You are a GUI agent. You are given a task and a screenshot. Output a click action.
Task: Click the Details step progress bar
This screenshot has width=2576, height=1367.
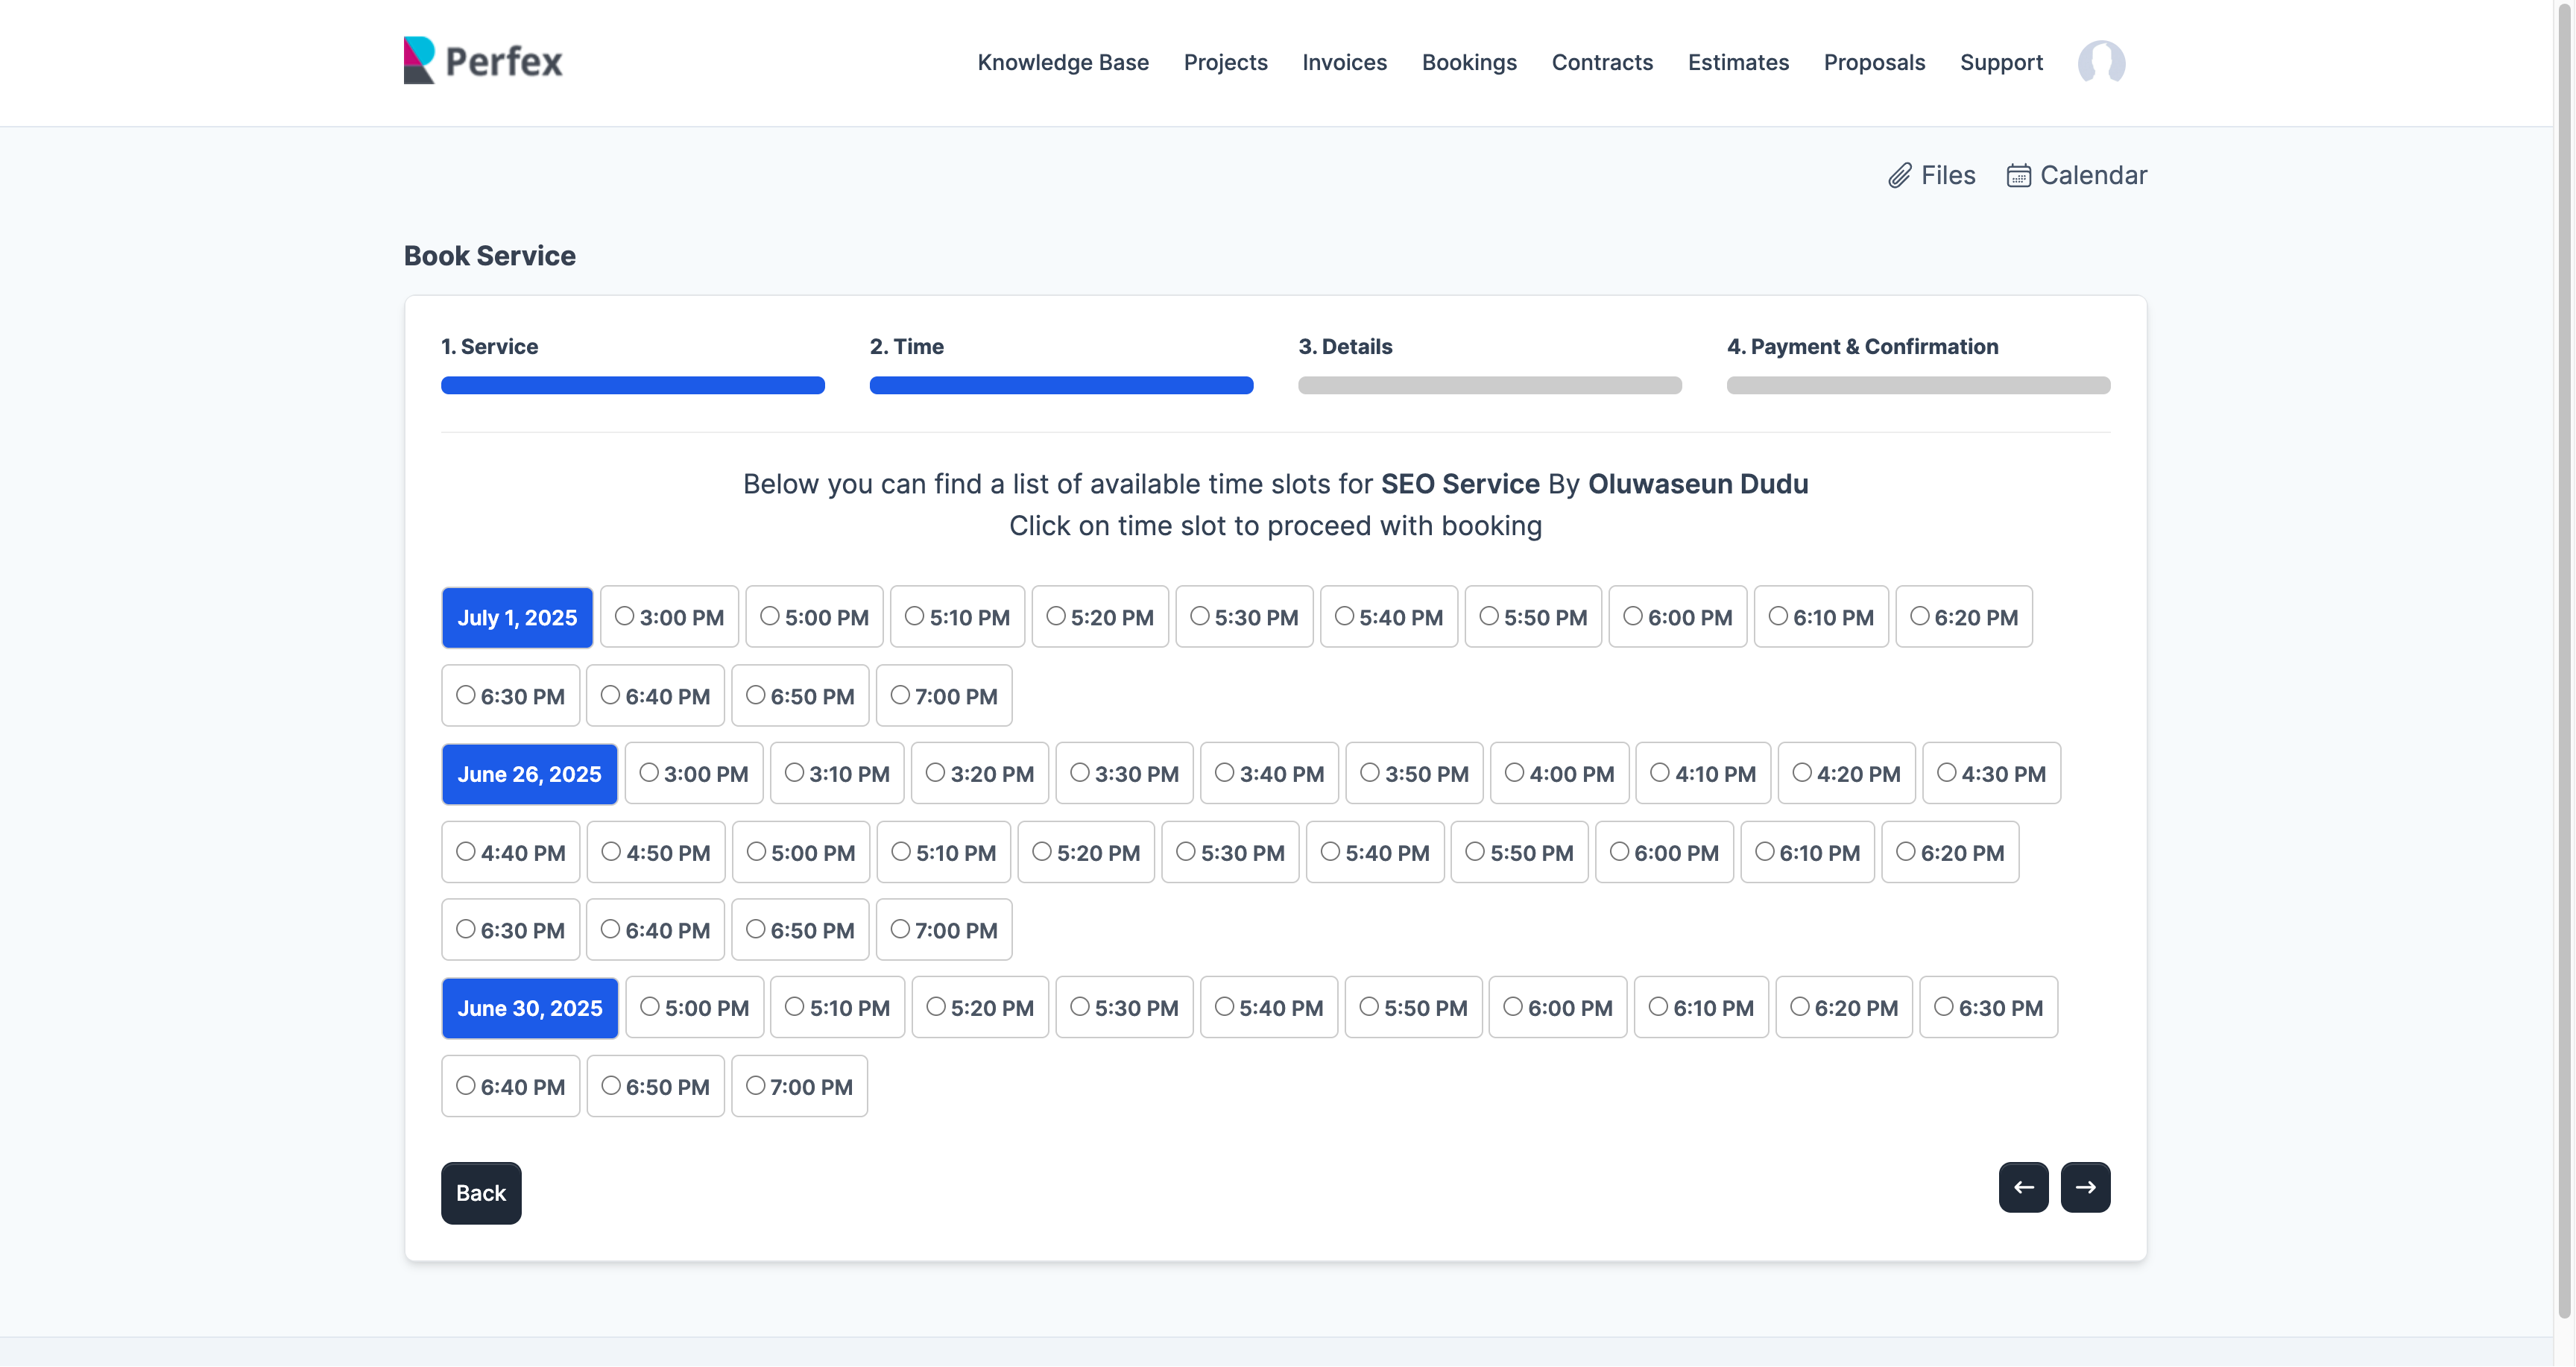coord(1489,385)
